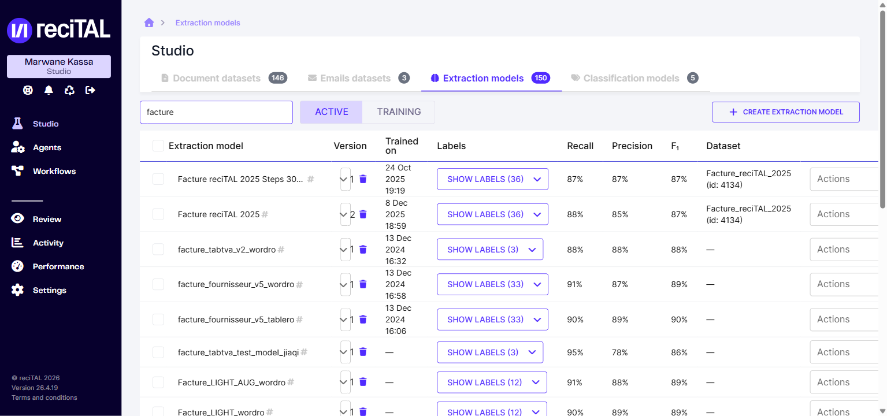Viewport: 887px width, 416px height.
Task: Select the facture_fournisseur_v5_wordro row checkbox
Action: coord(158,284)
